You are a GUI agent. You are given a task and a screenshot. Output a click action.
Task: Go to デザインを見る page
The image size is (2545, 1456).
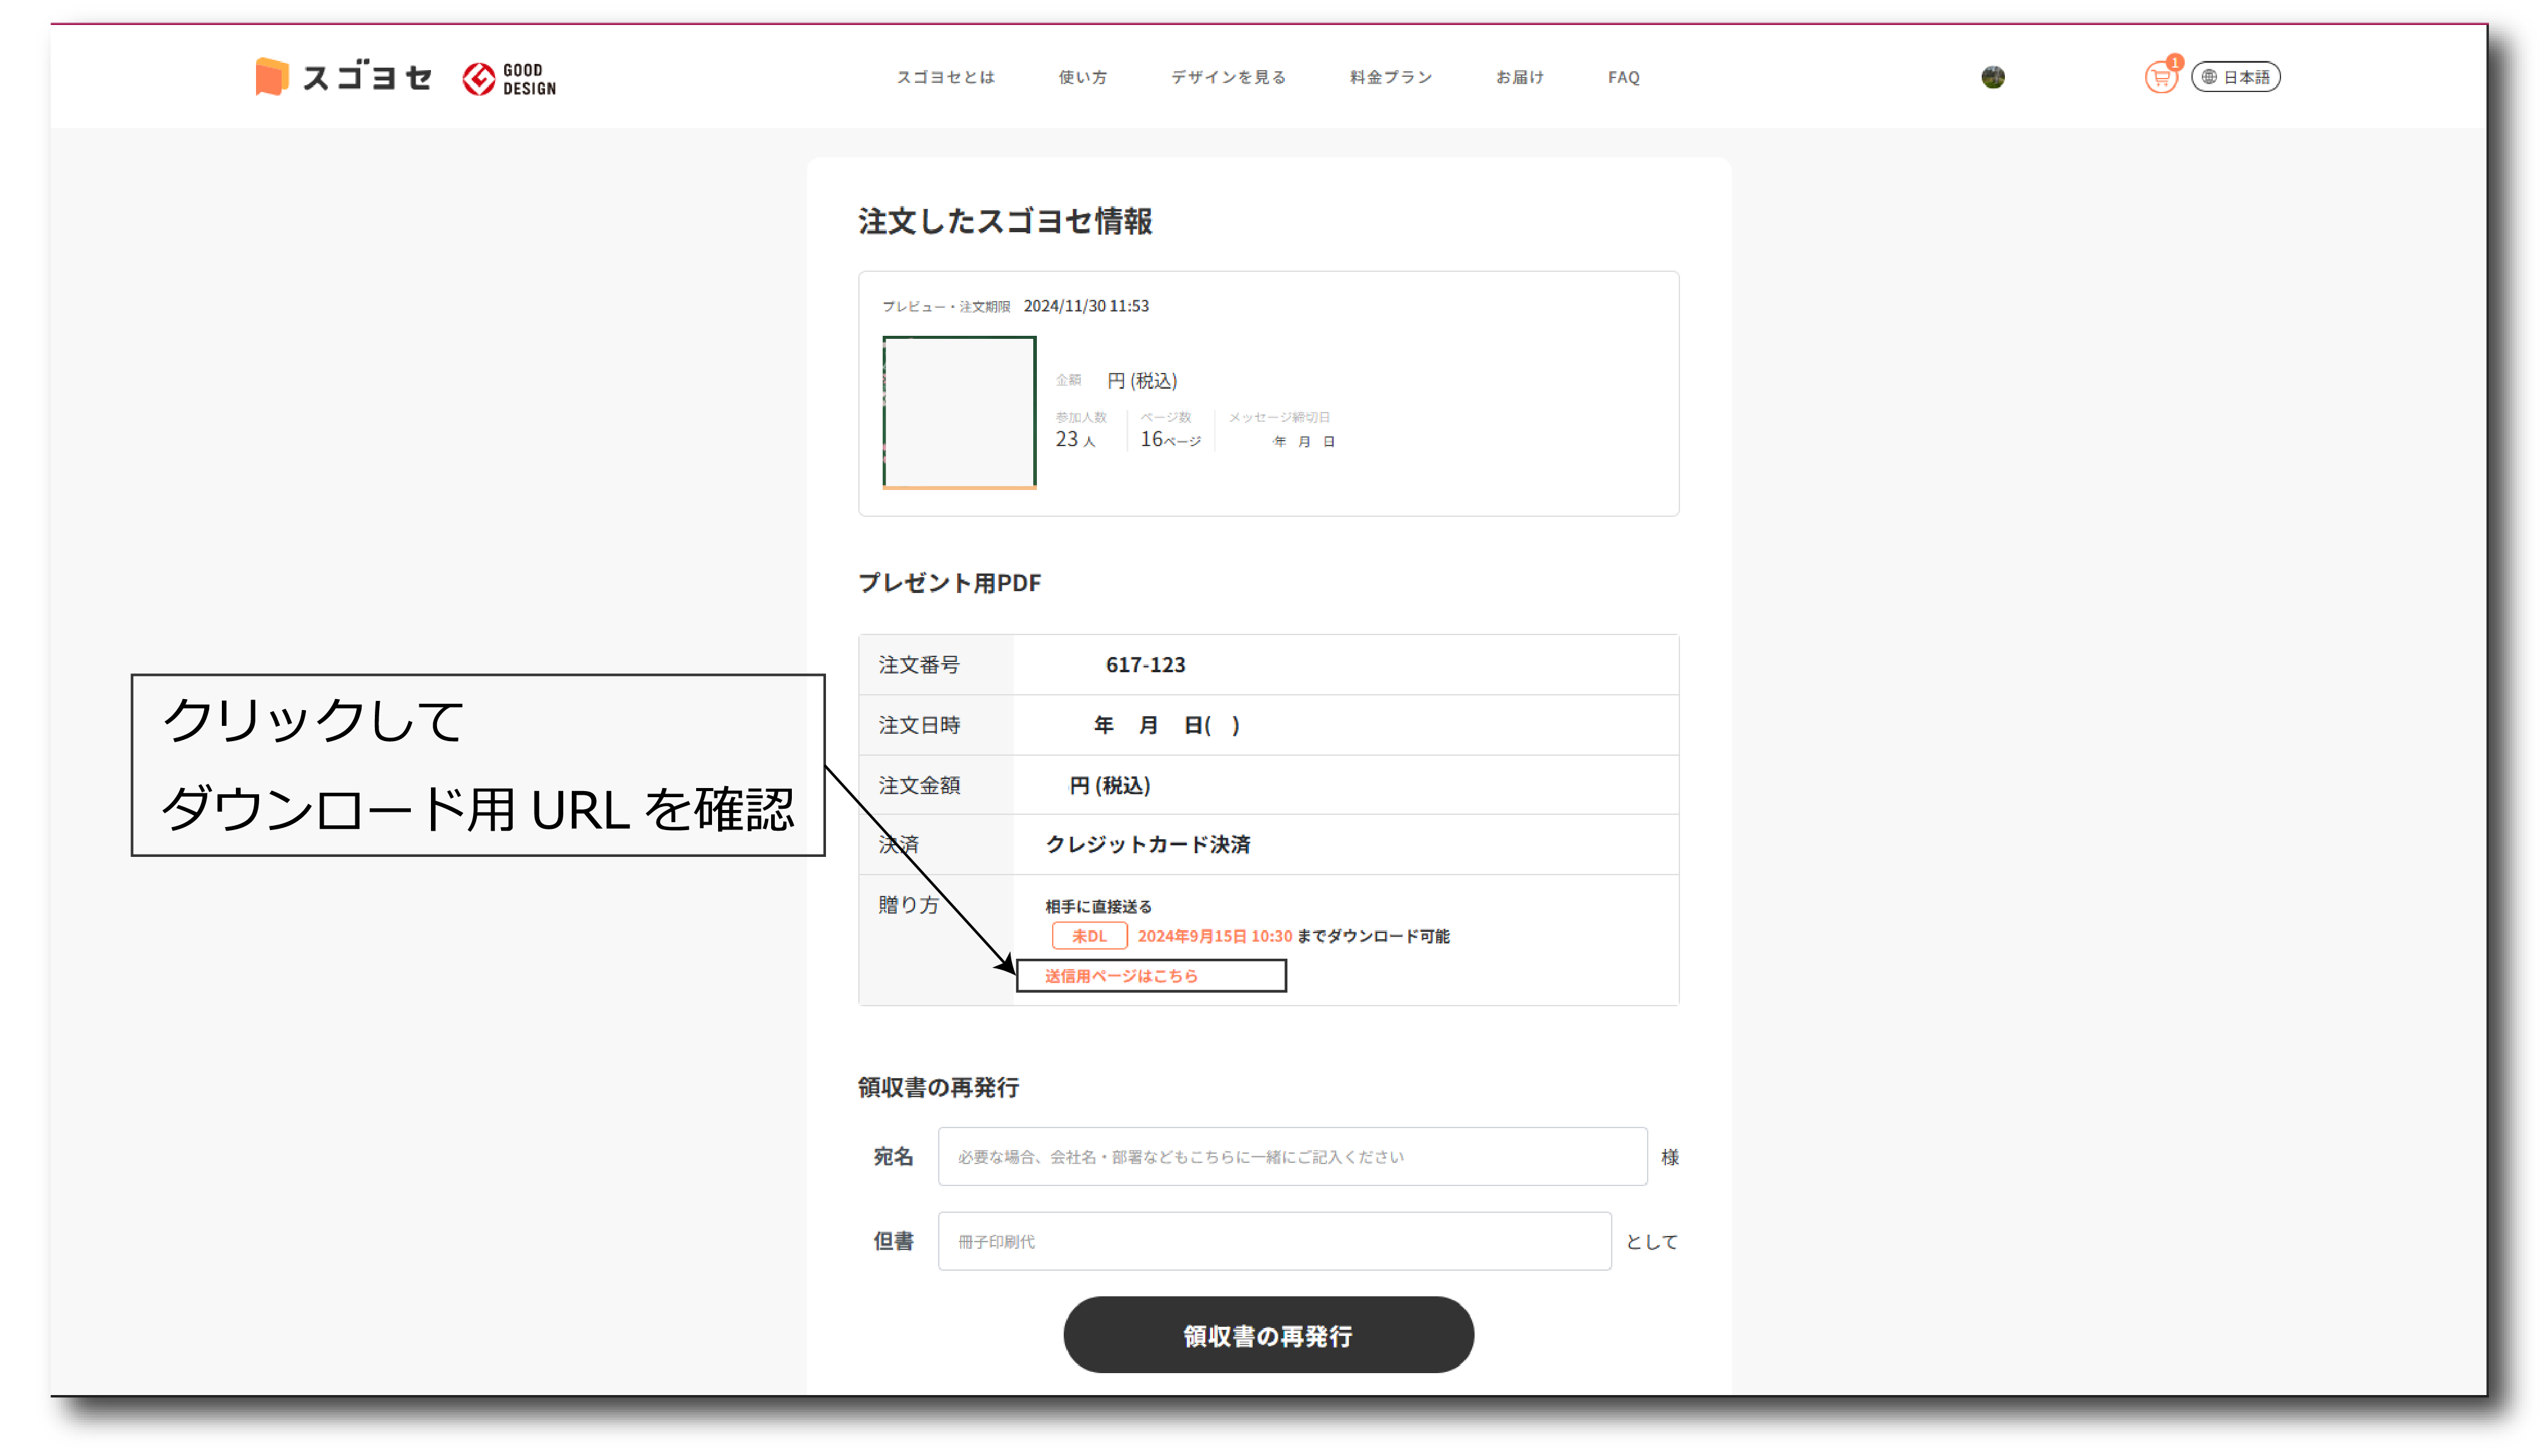click(1228, 77)
